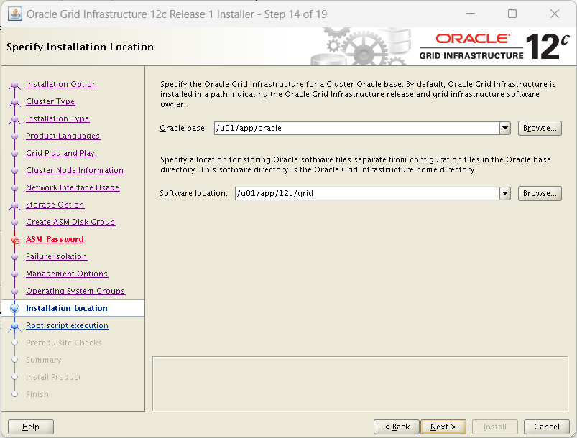Click the Installation Option step bullet icon
Screen dimensions: 577x438
point(14,85)
